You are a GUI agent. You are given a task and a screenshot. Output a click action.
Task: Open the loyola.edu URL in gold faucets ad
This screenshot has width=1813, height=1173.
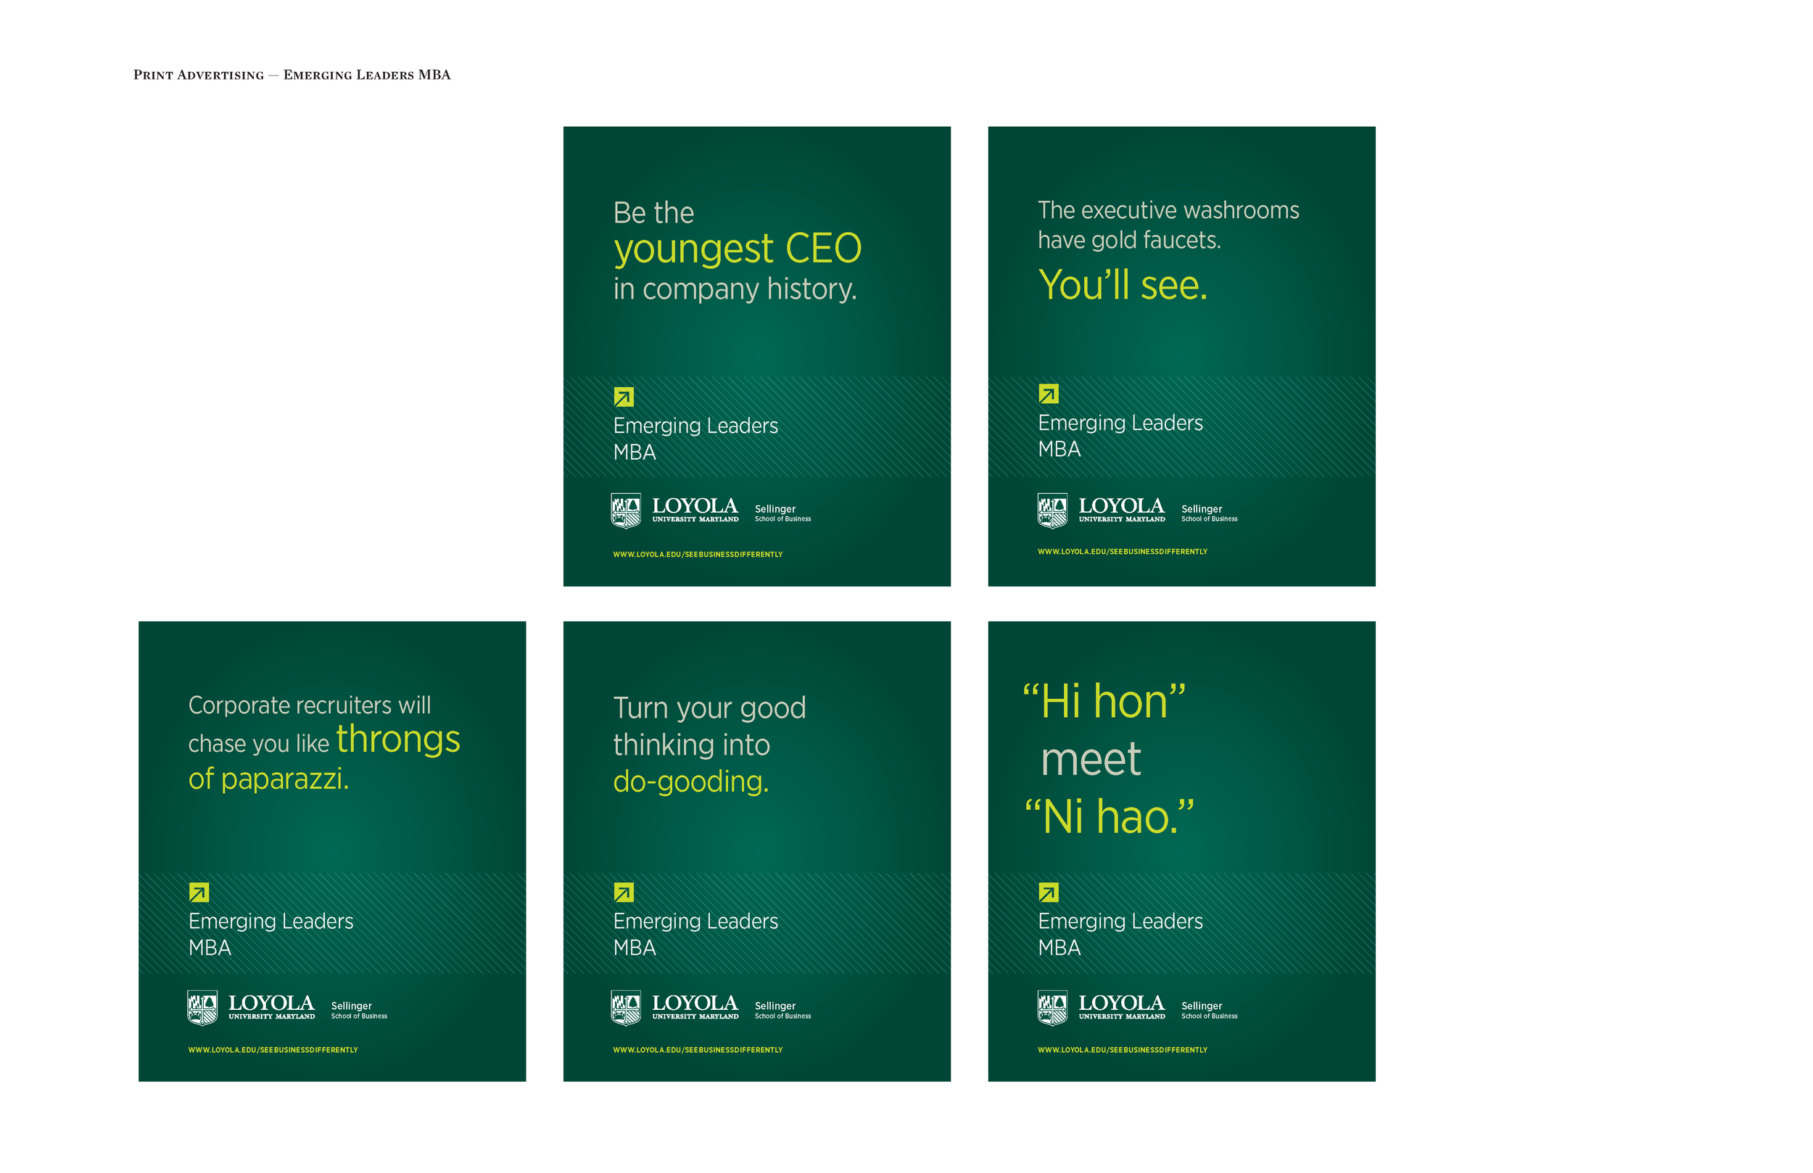1122,552
